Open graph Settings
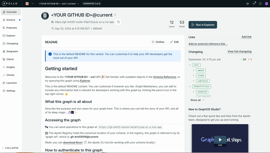Image resolution: width=270 pixels, height=153 pixels. (11, 91)
